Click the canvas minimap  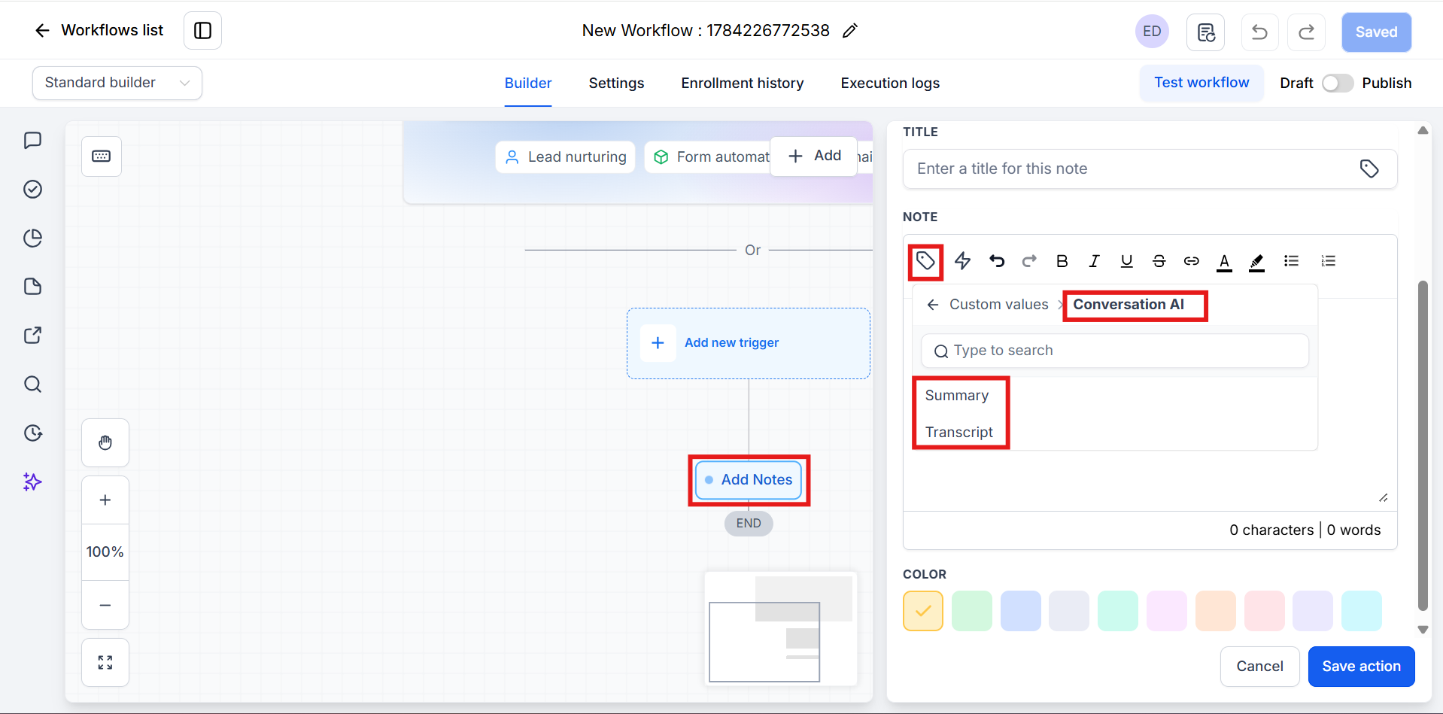pos(781,629)
